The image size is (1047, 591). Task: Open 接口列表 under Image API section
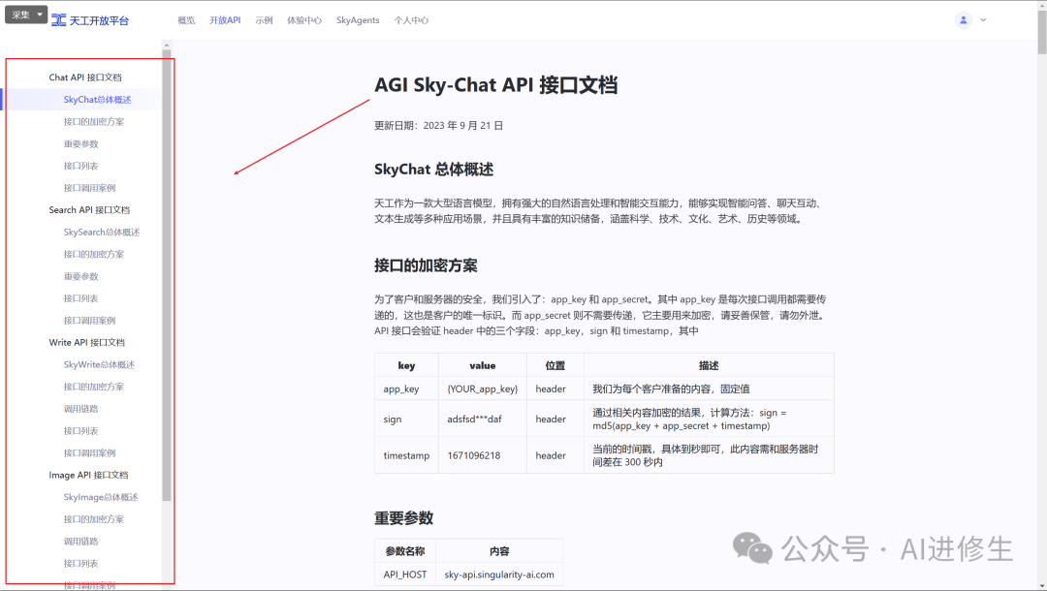click(x=80, y=563)
